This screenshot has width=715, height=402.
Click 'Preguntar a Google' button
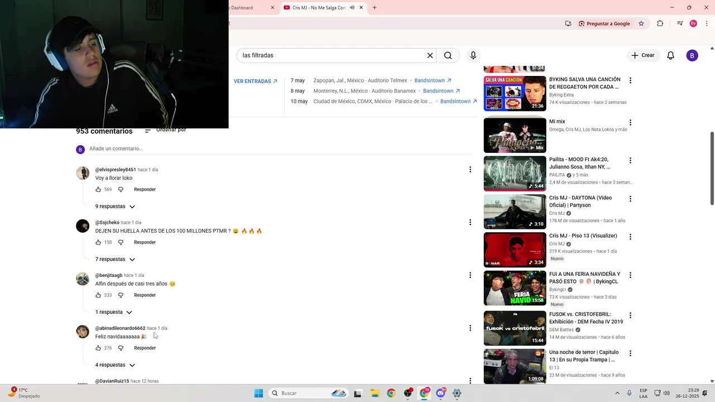pos(604,23)
